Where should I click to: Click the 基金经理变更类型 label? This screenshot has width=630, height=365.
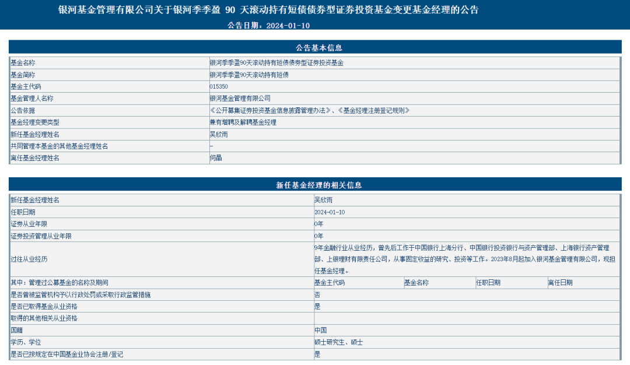point(35,122)
